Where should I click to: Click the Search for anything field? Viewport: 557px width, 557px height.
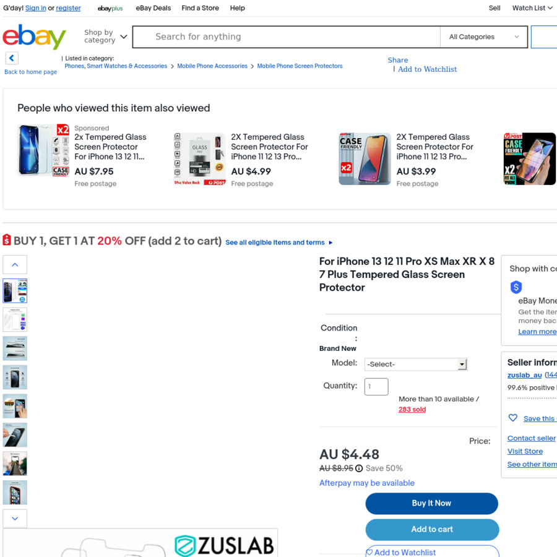click(287, 37)
